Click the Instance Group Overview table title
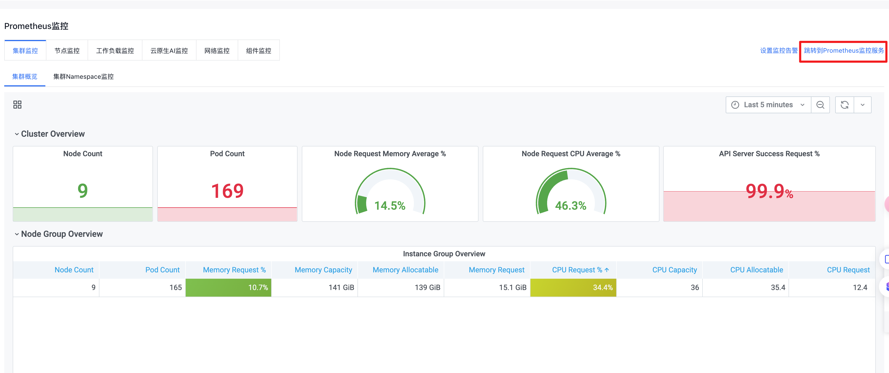Image resolution: width=889 pixels, height=373 pixels. [x=444, y=254]
